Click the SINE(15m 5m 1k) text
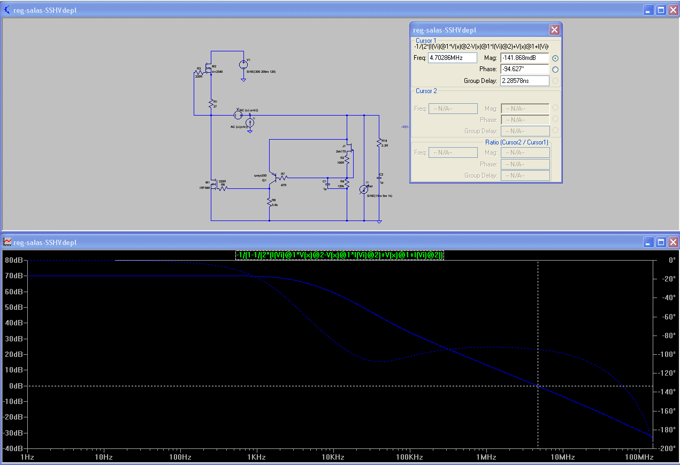The image size is (680, 465). pos(379,196)
